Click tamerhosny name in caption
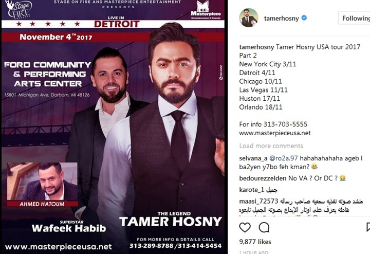 pyautogui.click(x=256, y=47)
